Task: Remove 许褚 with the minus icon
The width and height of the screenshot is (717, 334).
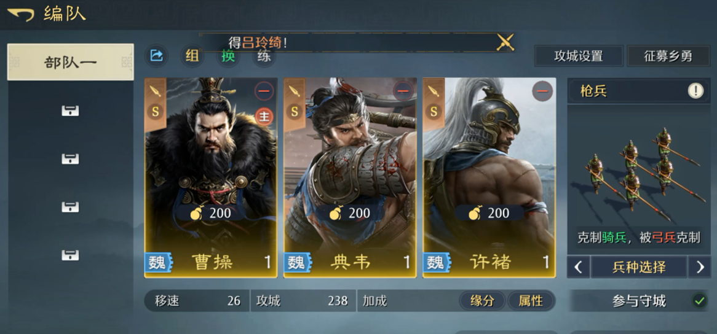Action: pos(542,91)
